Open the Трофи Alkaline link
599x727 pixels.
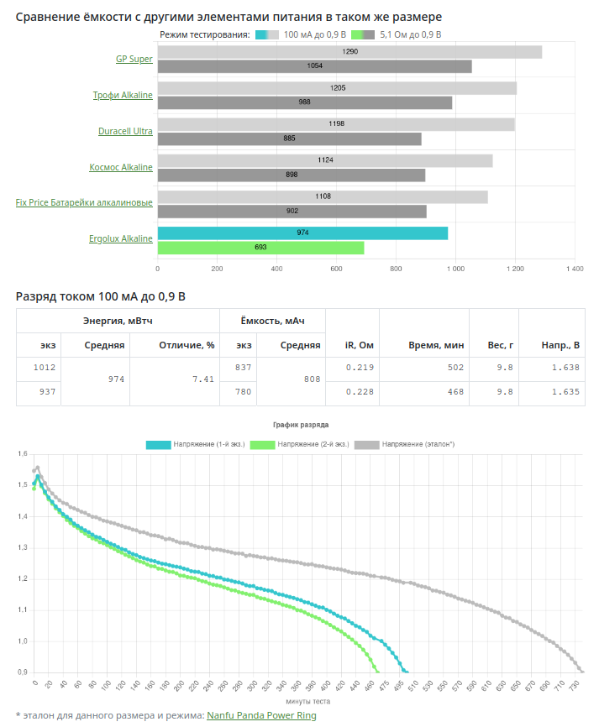[123, 95]
